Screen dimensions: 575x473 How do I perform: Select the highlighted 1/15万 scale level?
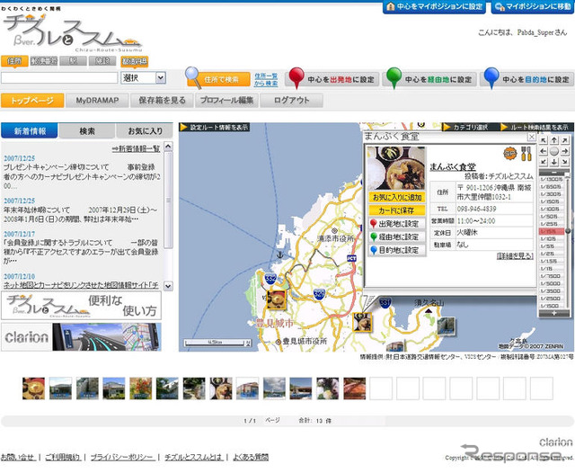pyautogui.click(x=552, y=231)
